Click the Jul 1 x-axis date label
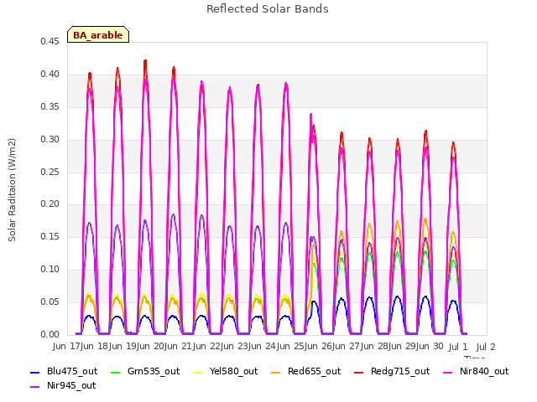Image resolution: width=537 pixels, height=402 pixels. (x=458, y=347)
